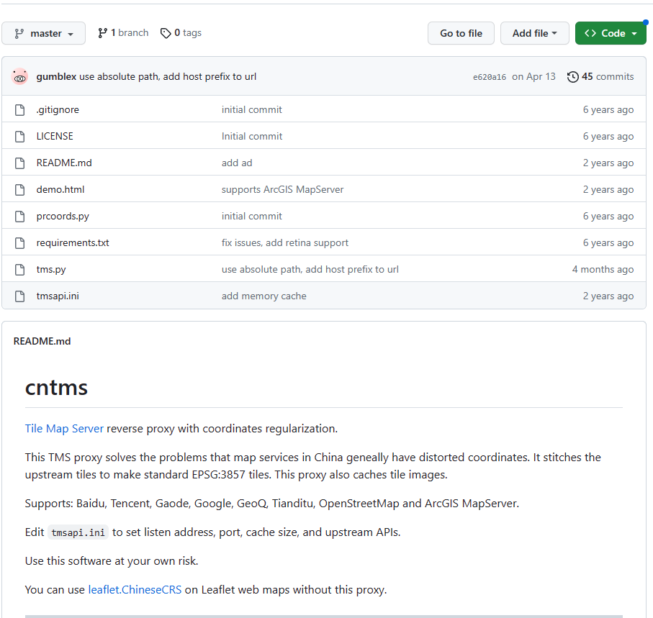Image resolution: width=653 pixels, height=618 pixels.
Task: Open the tmsapi.ini file
Action: point(58,296)
